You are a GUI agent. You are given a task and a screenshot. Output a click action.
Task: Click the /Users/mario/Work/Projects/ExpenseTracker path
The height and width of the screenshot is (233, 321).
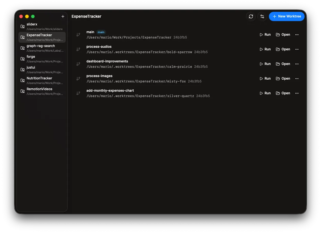(129, 38)
